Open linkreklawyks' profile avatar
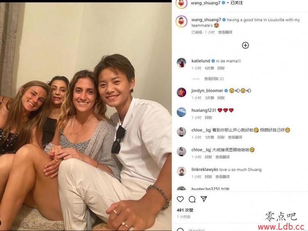Screen dimensions: 308x231 click(x=181, y=171)
